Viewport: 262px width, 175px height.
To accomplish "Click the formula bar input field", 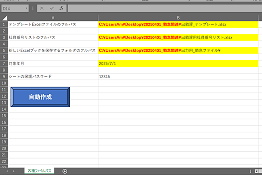I will coord(165,8).
